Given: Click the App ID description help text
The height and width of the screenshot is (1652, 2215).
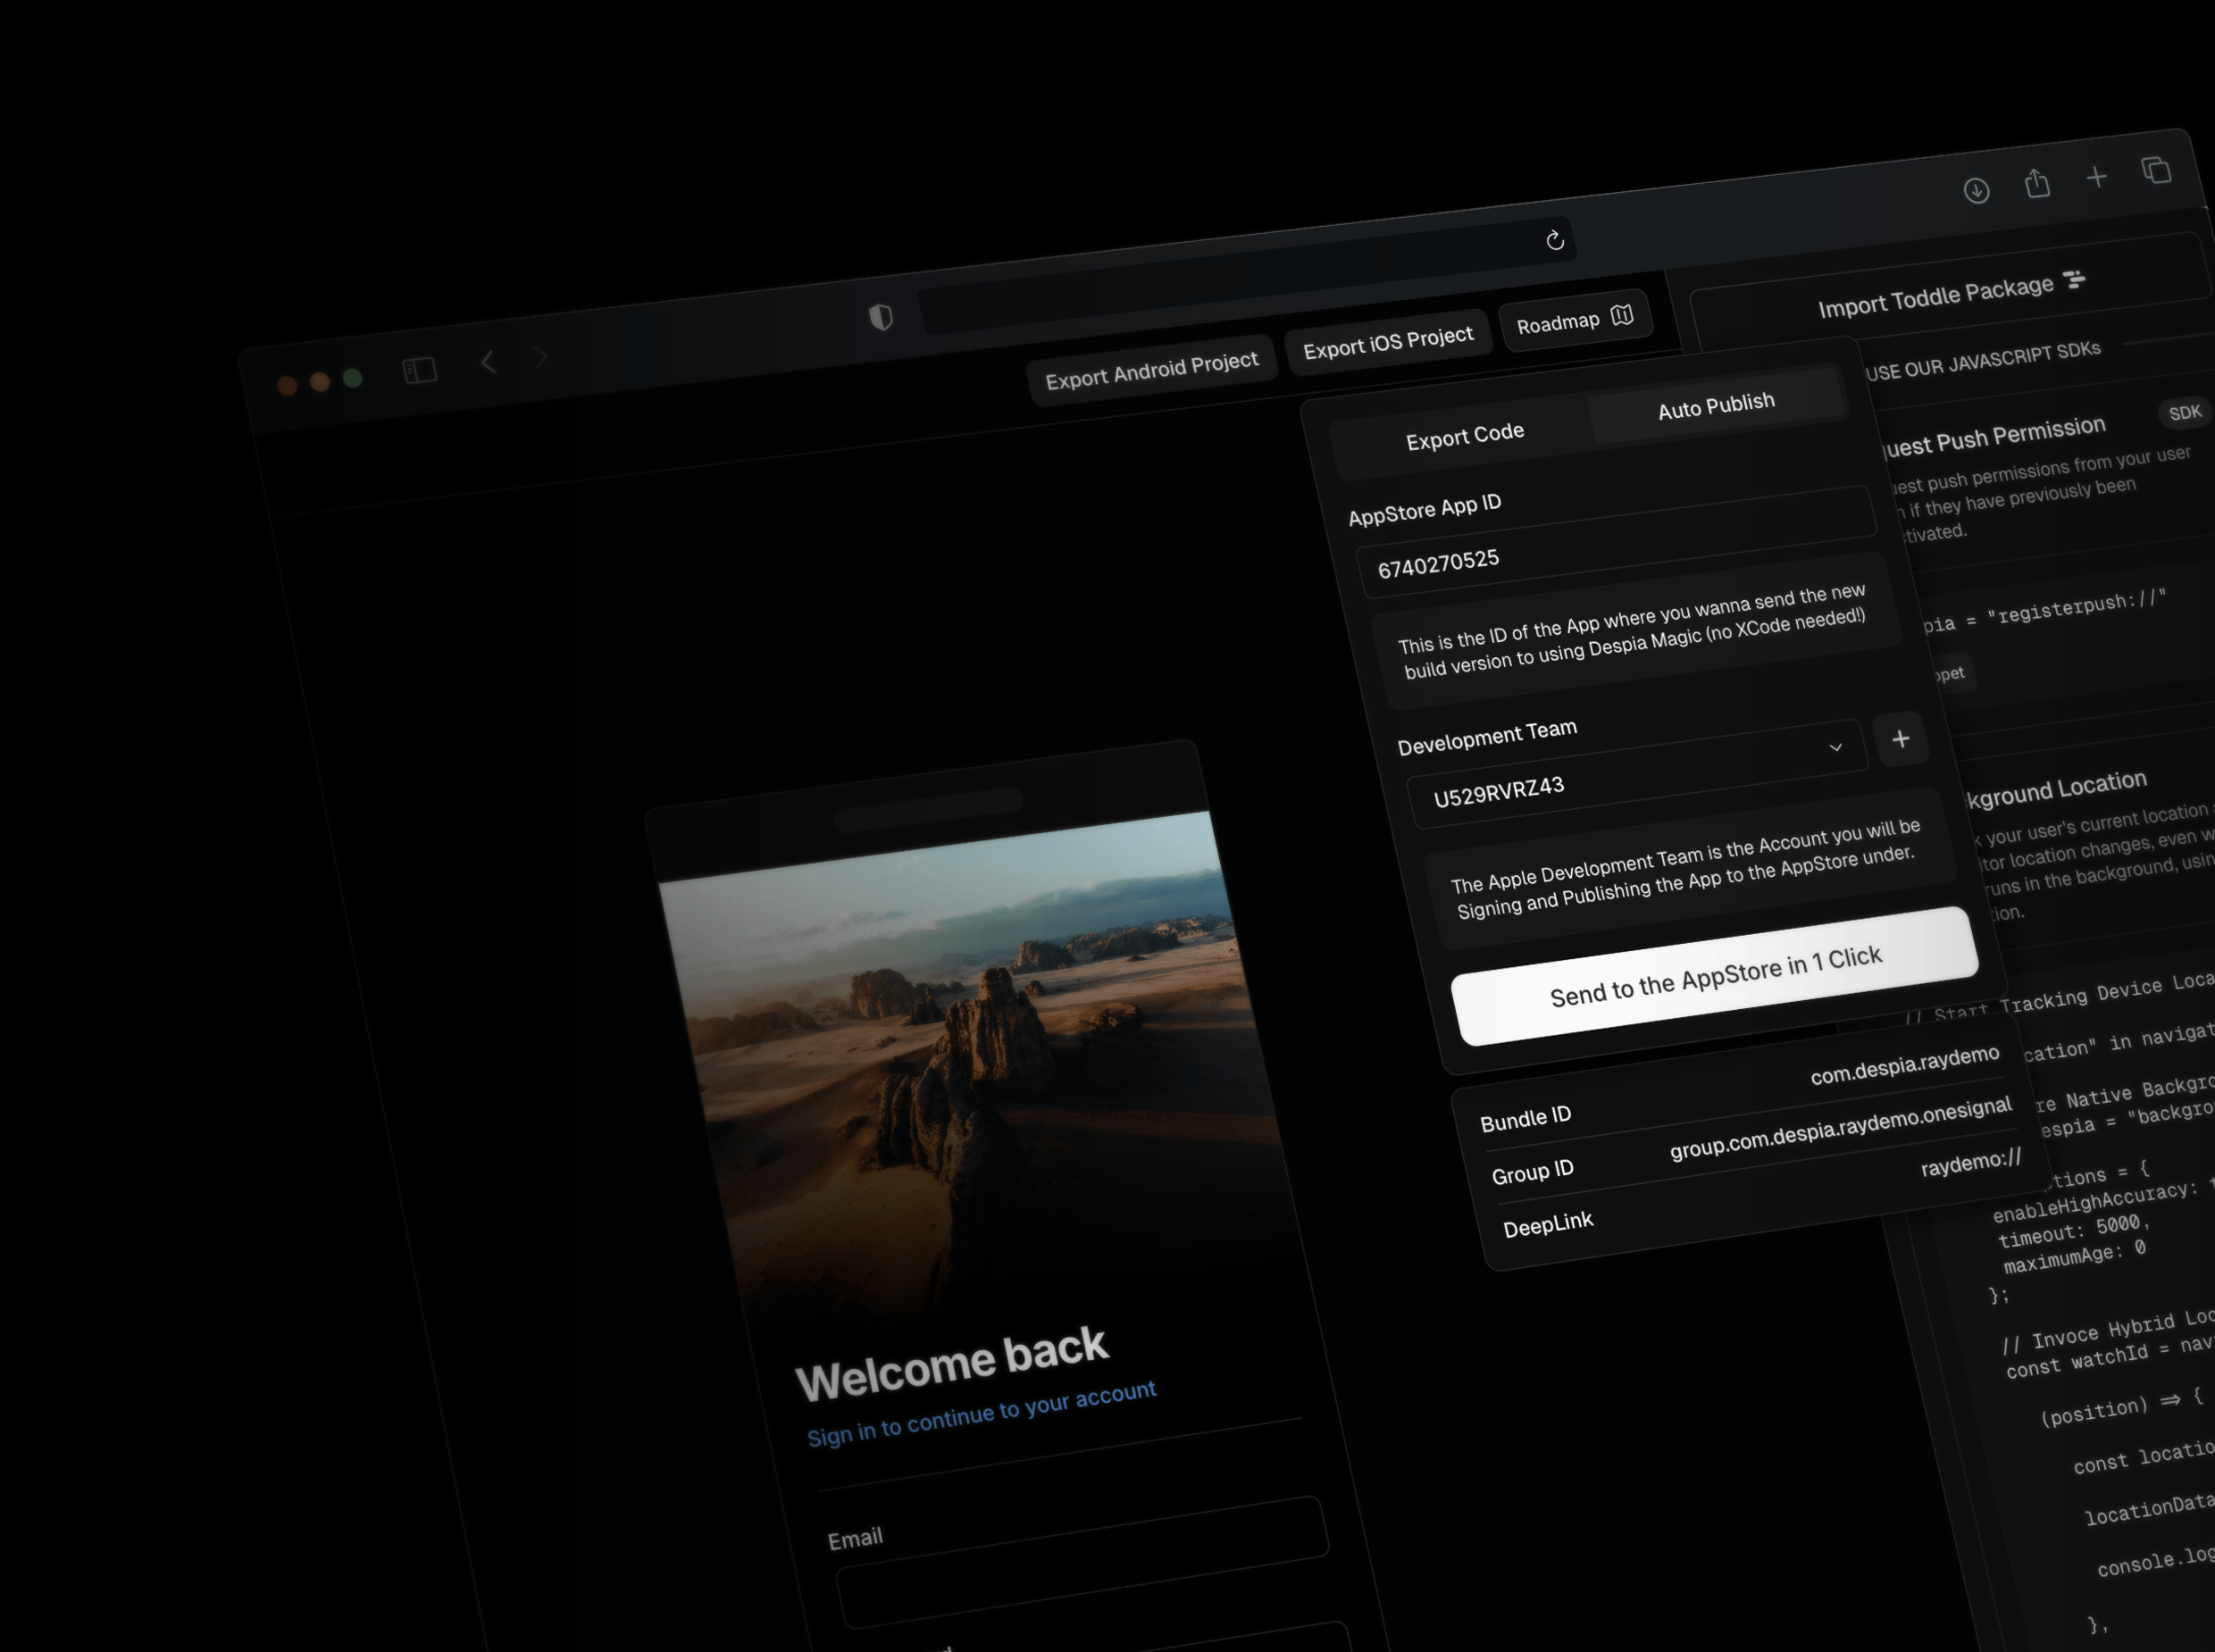Looking at the screenshot, I should click(x=1634, y=633).
